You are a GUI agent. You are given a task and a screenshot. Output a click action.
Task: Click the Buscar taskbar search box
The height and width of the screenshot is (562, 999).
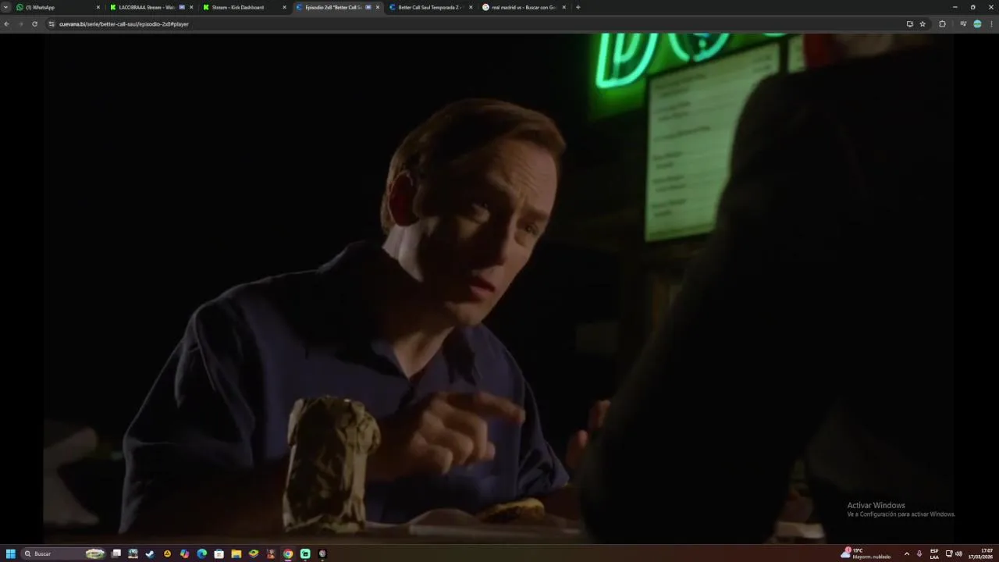tap(64, 553)
